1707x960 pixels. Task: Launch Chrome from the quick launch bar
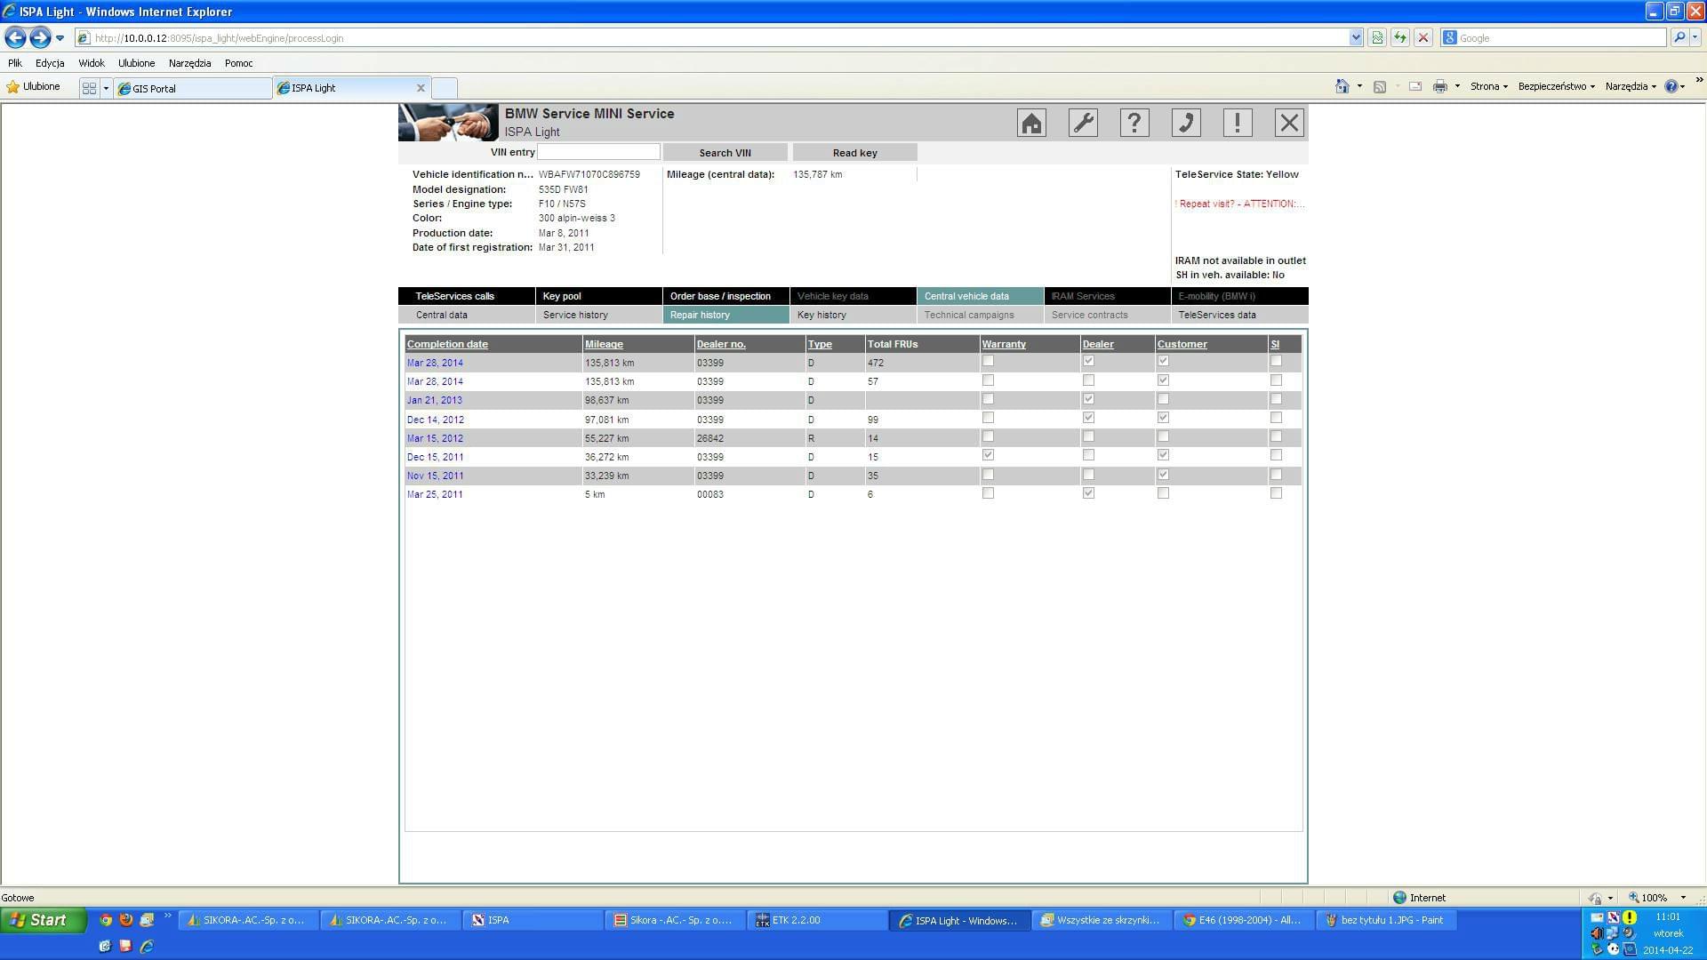[106, 920]
